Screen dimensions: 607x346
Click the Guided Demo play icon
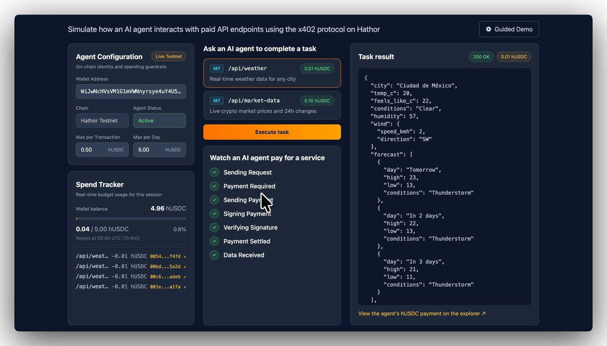pos(489,29)
